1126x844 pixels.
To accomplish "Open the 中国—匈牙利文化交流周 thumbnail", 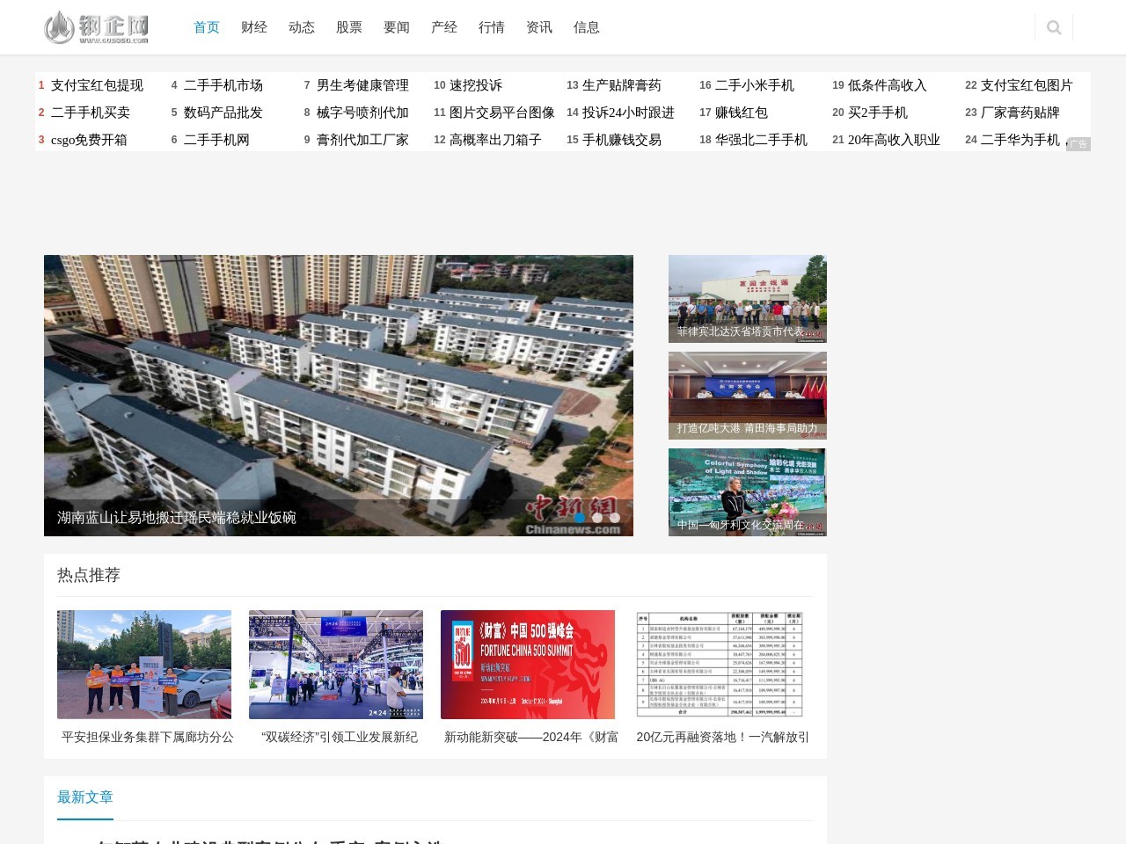I will click(747, 492).
